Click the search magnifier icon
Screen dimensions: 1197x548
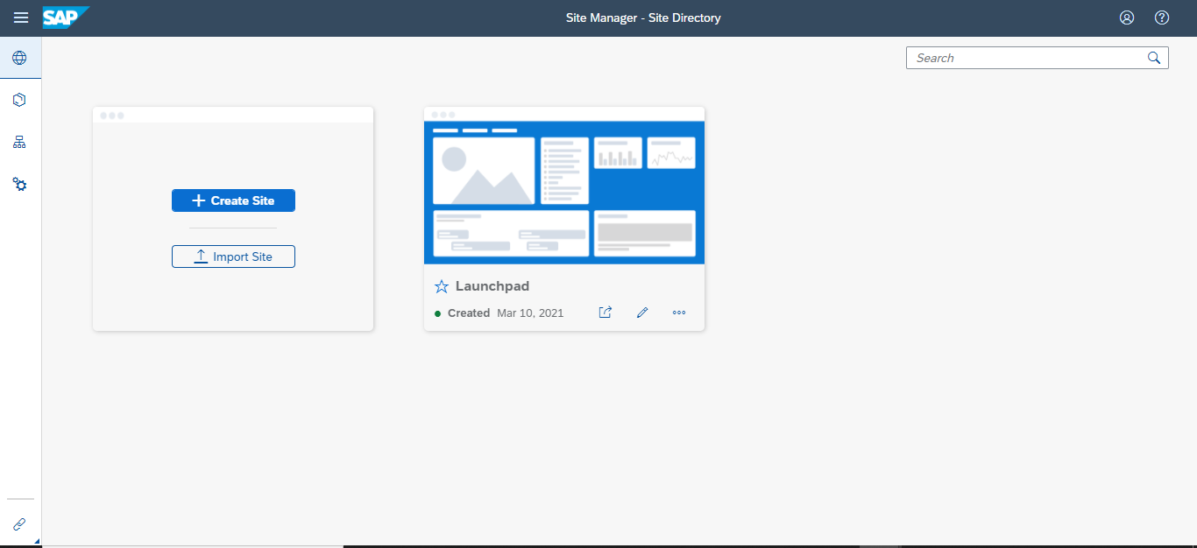(x=1154, y=58)
